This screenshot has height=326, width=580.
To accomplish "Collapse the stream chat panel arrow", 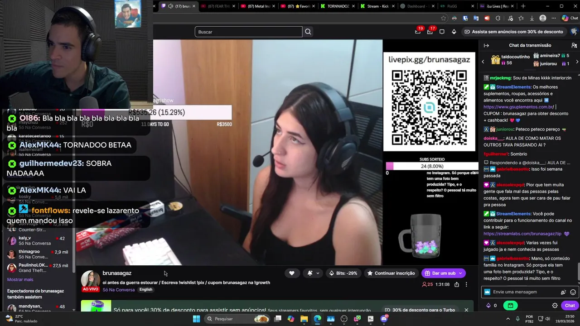I will coord(486,45).
